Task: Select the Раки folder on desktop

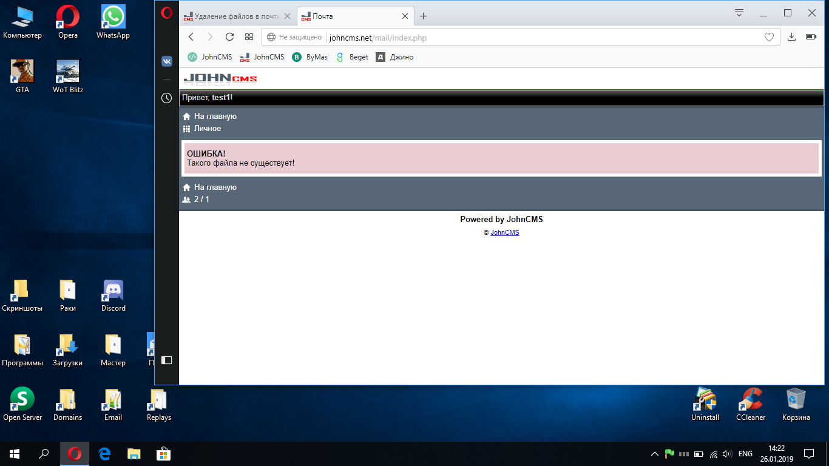Action: click(68, 295)
